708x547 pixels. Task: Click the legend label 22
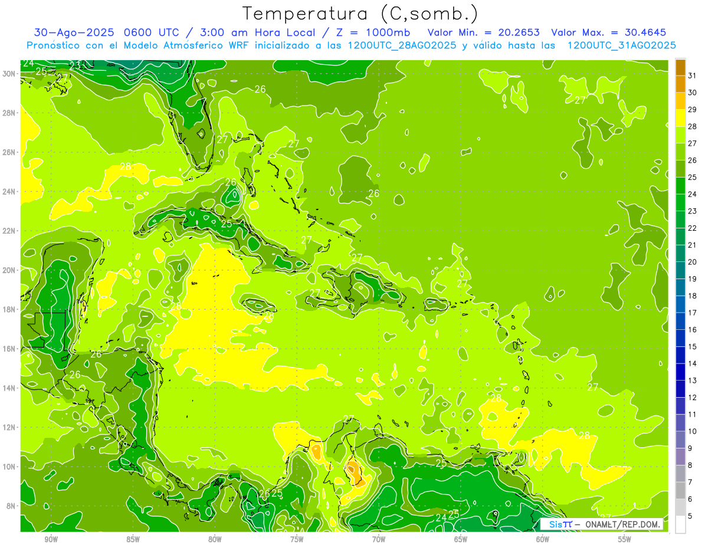point(693,228)
